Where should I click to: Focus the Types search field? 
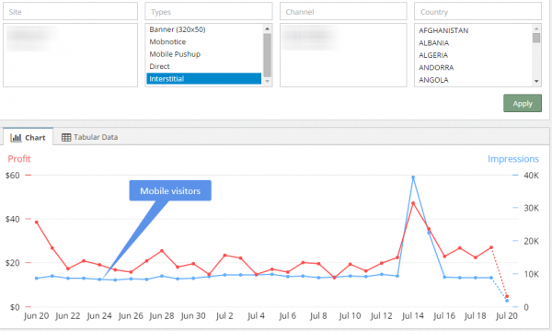click(209, 12)
